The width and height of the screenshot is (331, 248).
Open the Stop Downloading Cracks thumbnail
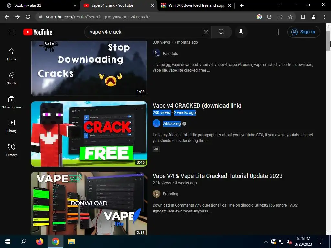tap(89, 68)
